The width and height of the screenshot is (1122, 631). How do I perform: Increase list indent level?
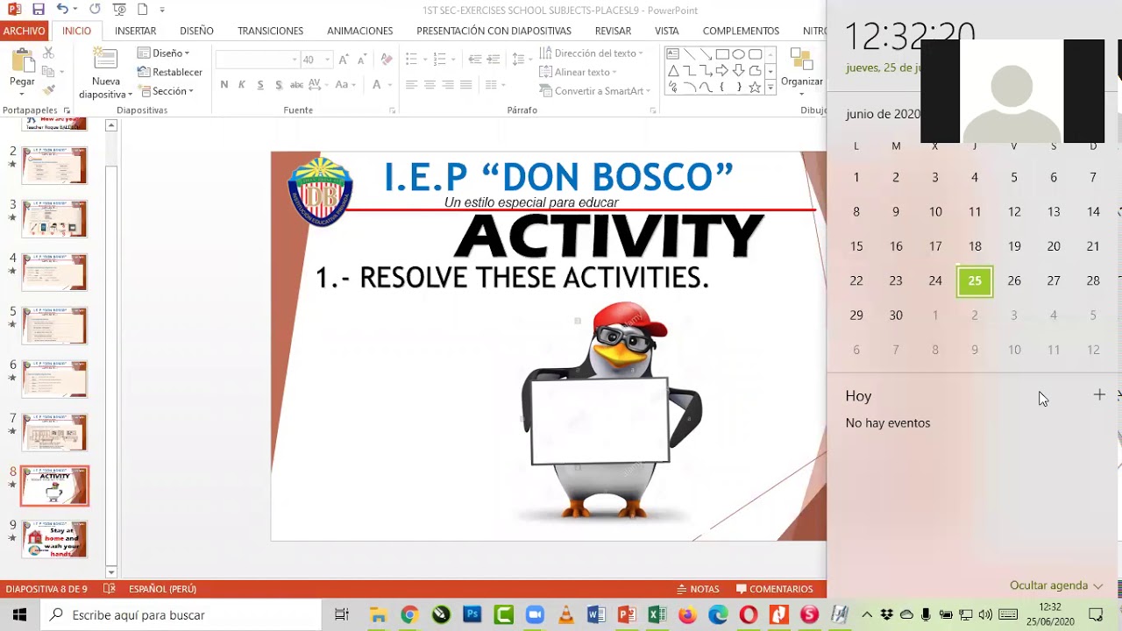(x=494, y=60)
